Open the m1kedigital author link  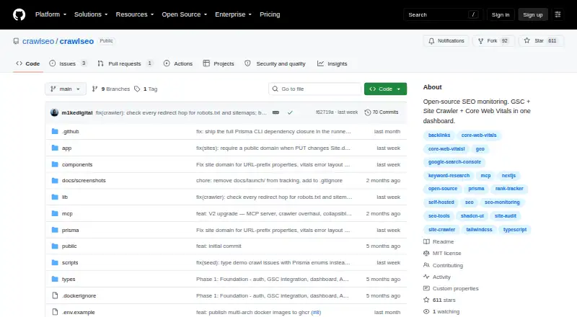(x=77, y=112)
